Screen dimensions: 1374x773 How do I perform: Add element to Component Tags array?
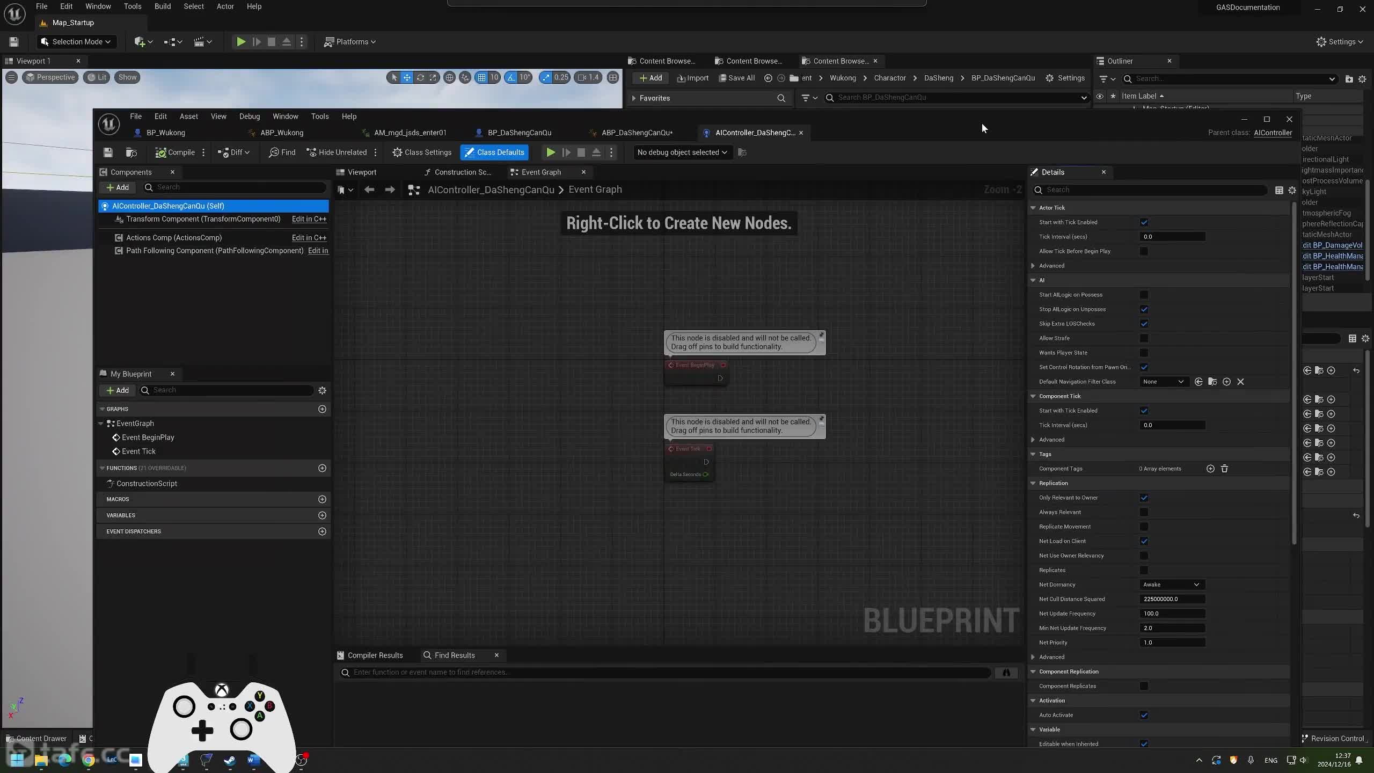pyautogui.click(x=1210, y=469)
